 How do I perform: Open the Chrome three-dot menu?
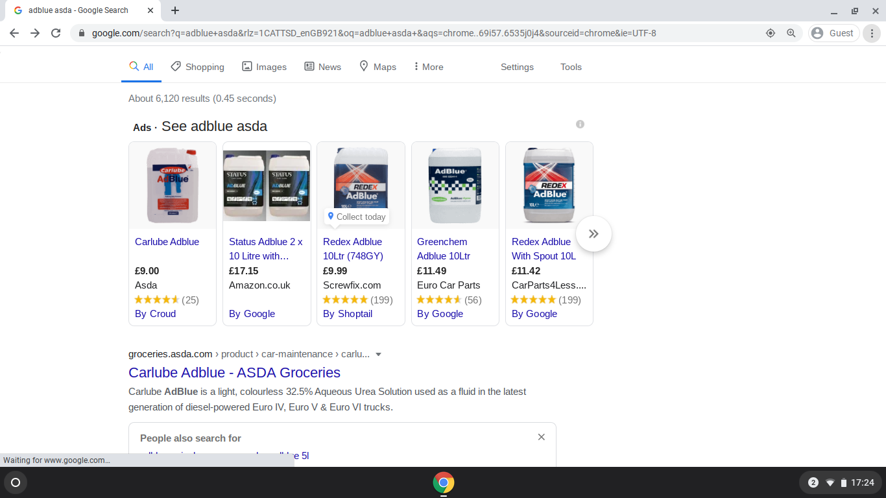[872, 33]
